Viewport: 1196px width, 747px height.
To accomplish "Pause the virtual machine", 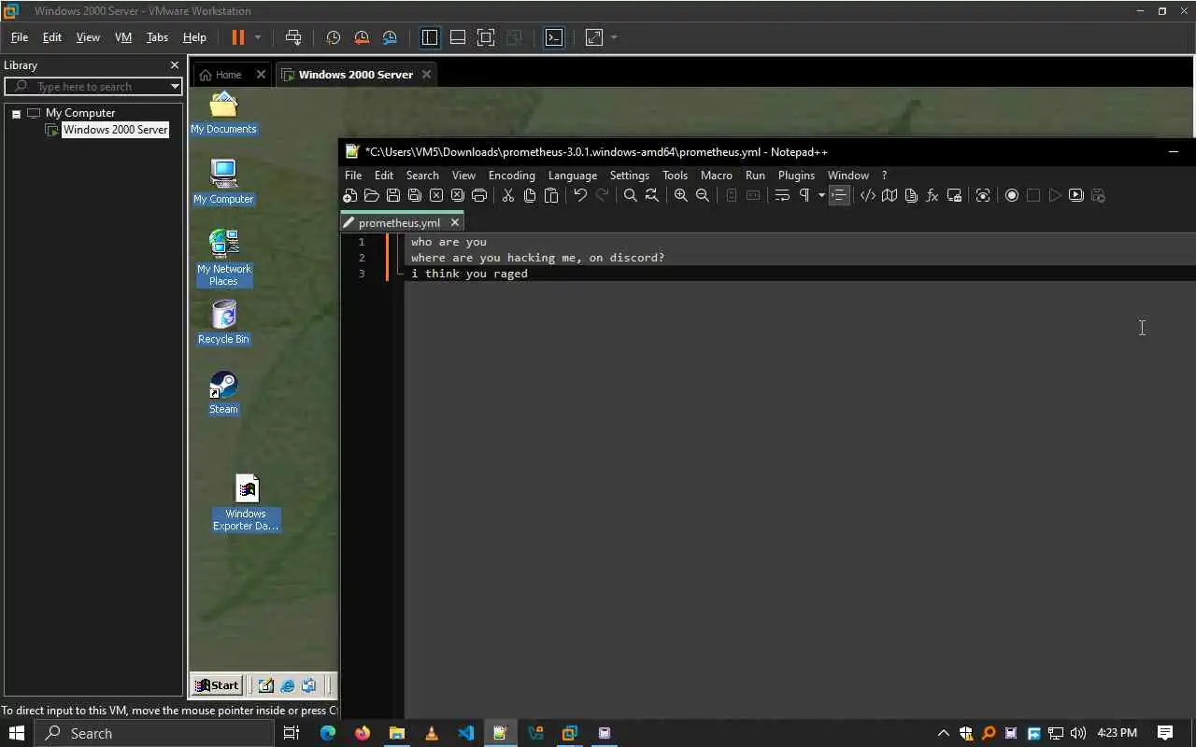I will click(237, 37).
